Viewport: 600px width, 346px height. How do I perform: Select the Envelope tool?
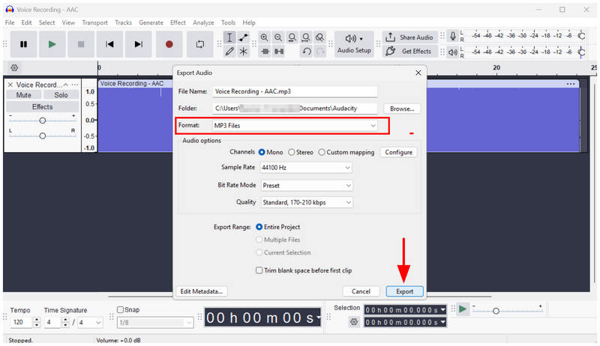pyautogui.click(x=243, y=37)
